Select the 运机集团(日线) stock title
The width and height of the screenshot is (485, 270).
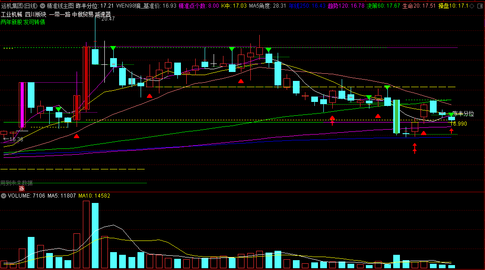pos(19,6)
